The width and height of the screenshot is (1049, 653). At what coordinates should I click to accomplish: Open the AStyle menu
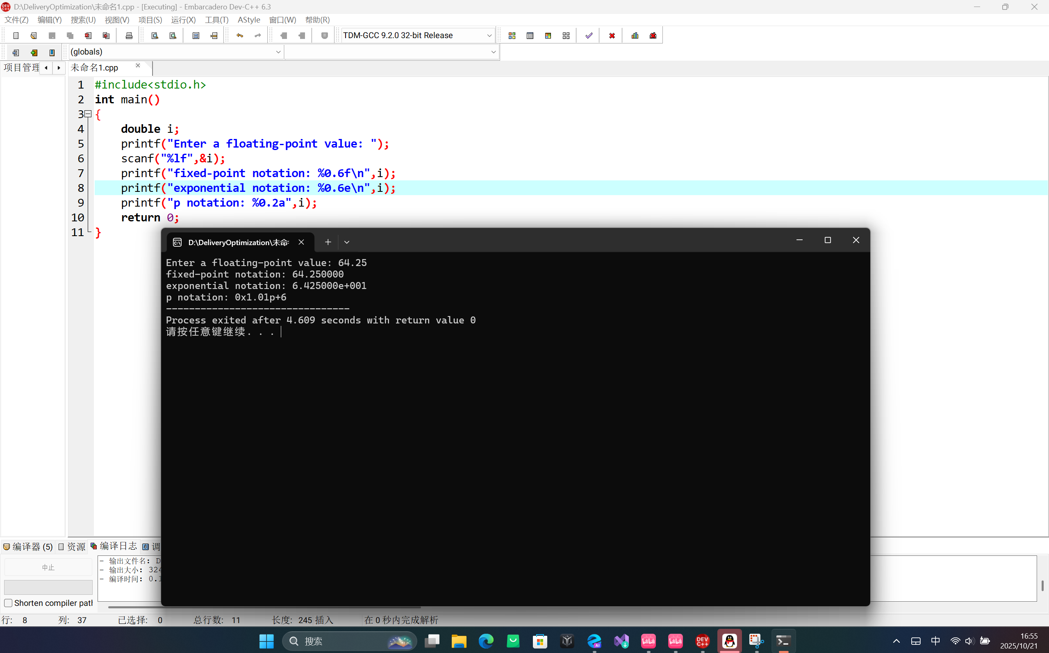pyautogui.click(x=249, y=20)
